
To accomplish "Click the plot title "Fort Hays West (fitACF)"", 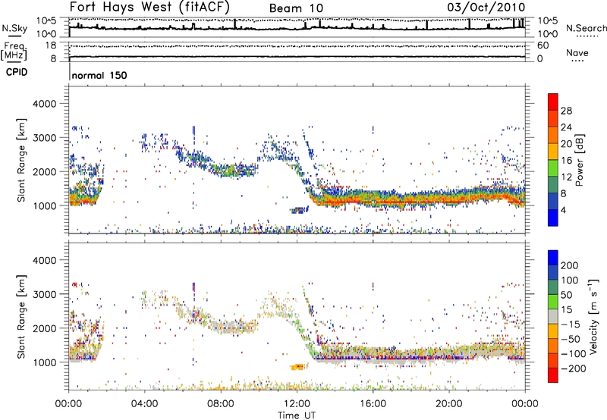I will pos(149,7).
